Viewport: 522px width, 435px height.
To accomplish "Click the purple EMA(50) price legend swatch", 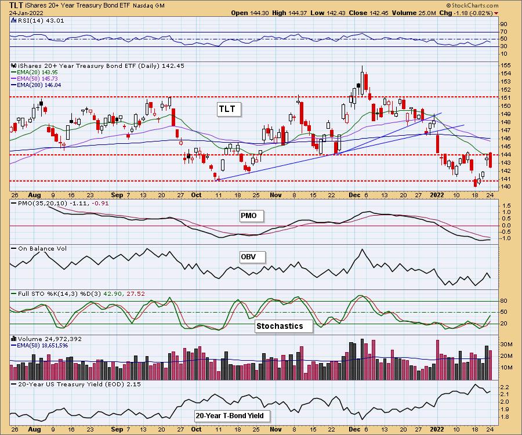I will click(14, 79).
